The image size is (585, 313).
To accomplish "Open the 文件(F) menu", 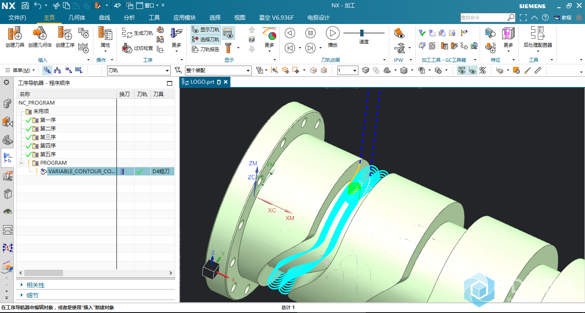I will click(17, 18).
